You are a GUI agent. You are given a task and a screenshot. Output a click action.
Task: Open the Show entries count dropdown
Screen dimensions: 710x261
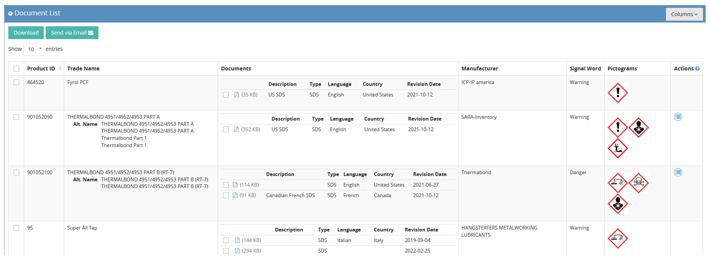(33, 49)
